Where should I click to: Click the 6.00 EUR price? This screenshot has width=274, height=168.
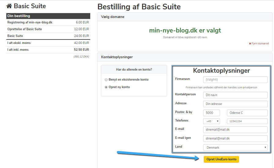click(x=82, y=22)
